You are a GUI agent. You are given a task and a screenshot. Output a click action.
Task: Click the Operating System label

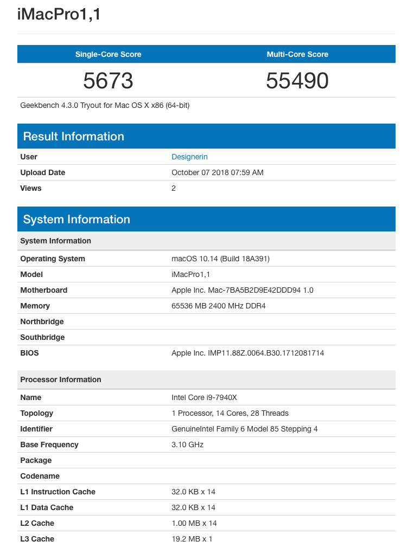[53, 259]
